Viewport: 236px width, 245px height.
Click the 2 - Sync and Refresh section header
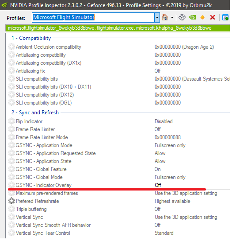click(35, 113)
